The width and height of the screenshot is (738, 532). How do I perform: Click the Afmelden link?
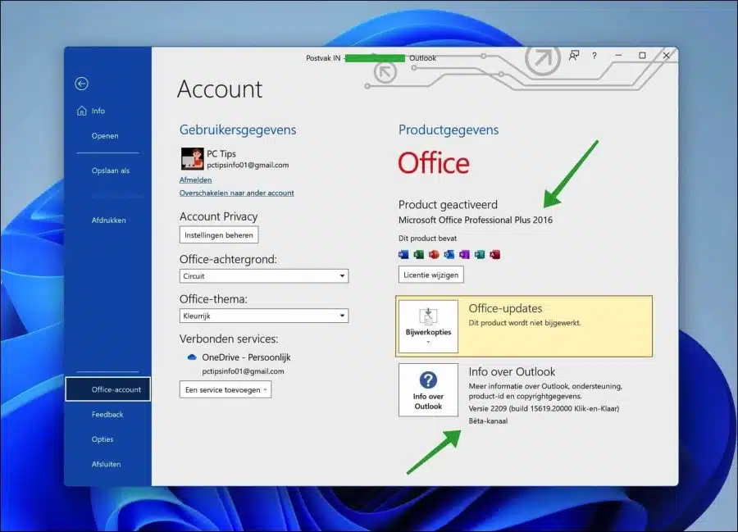tap(195, 180)
